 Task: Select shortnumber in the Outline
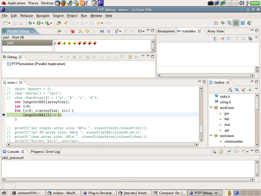pos(233,141)
